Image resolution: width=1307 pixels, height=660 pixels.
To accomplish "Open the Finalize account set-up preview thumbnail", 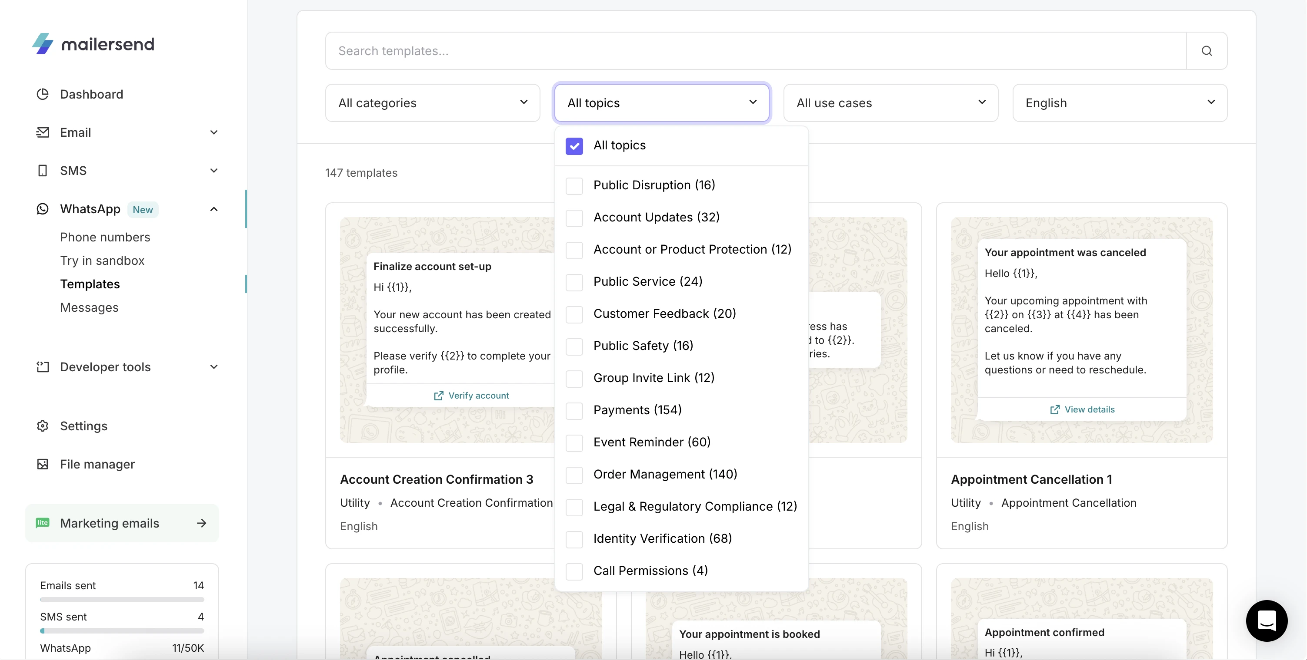I will [447, 330].
